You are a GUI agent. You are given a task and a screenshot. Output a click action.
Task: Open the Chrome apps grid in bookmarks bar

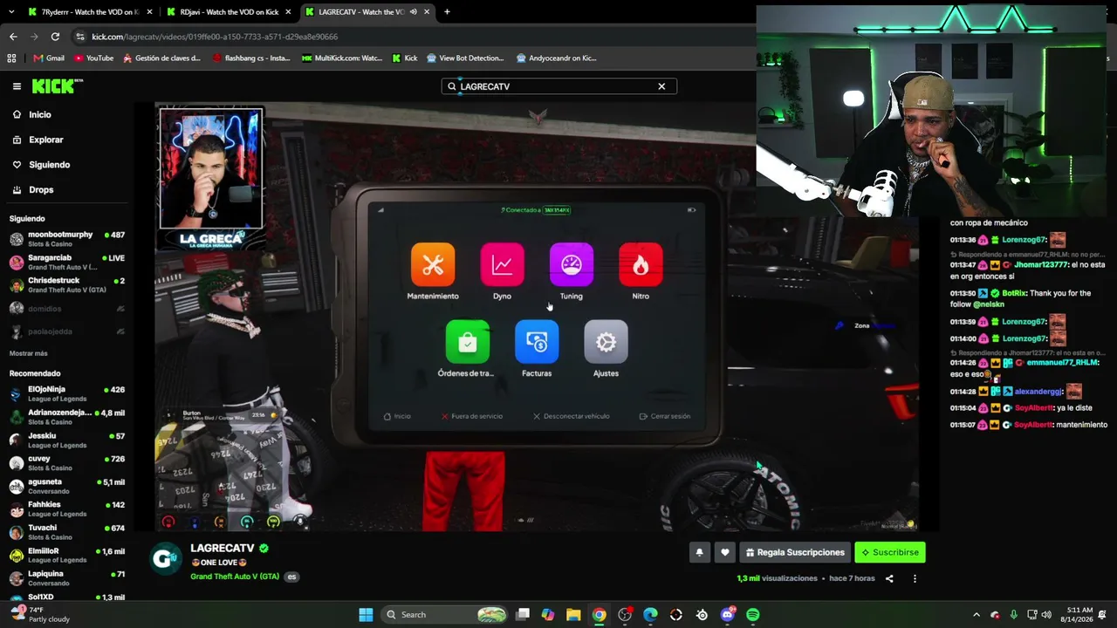[11, 58]
